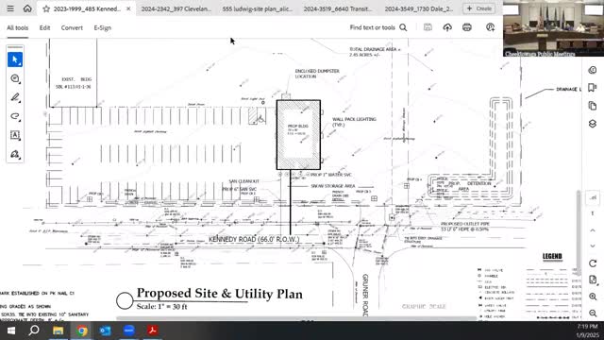This screenshot has height=340, width=604.
Task: Click the Create button
Action: 479,8
